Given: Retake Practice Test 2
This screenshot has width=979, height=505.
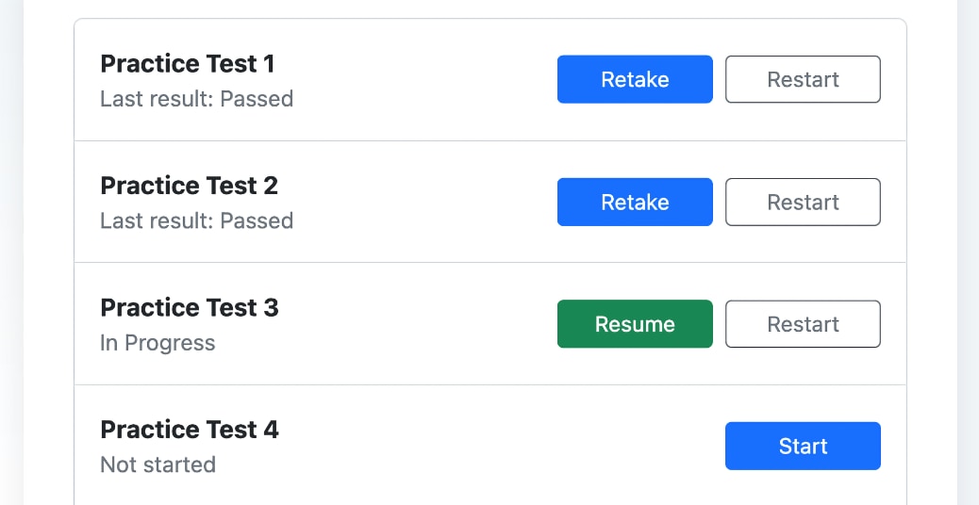Looking at the screenshot, I should click(635, 202).
